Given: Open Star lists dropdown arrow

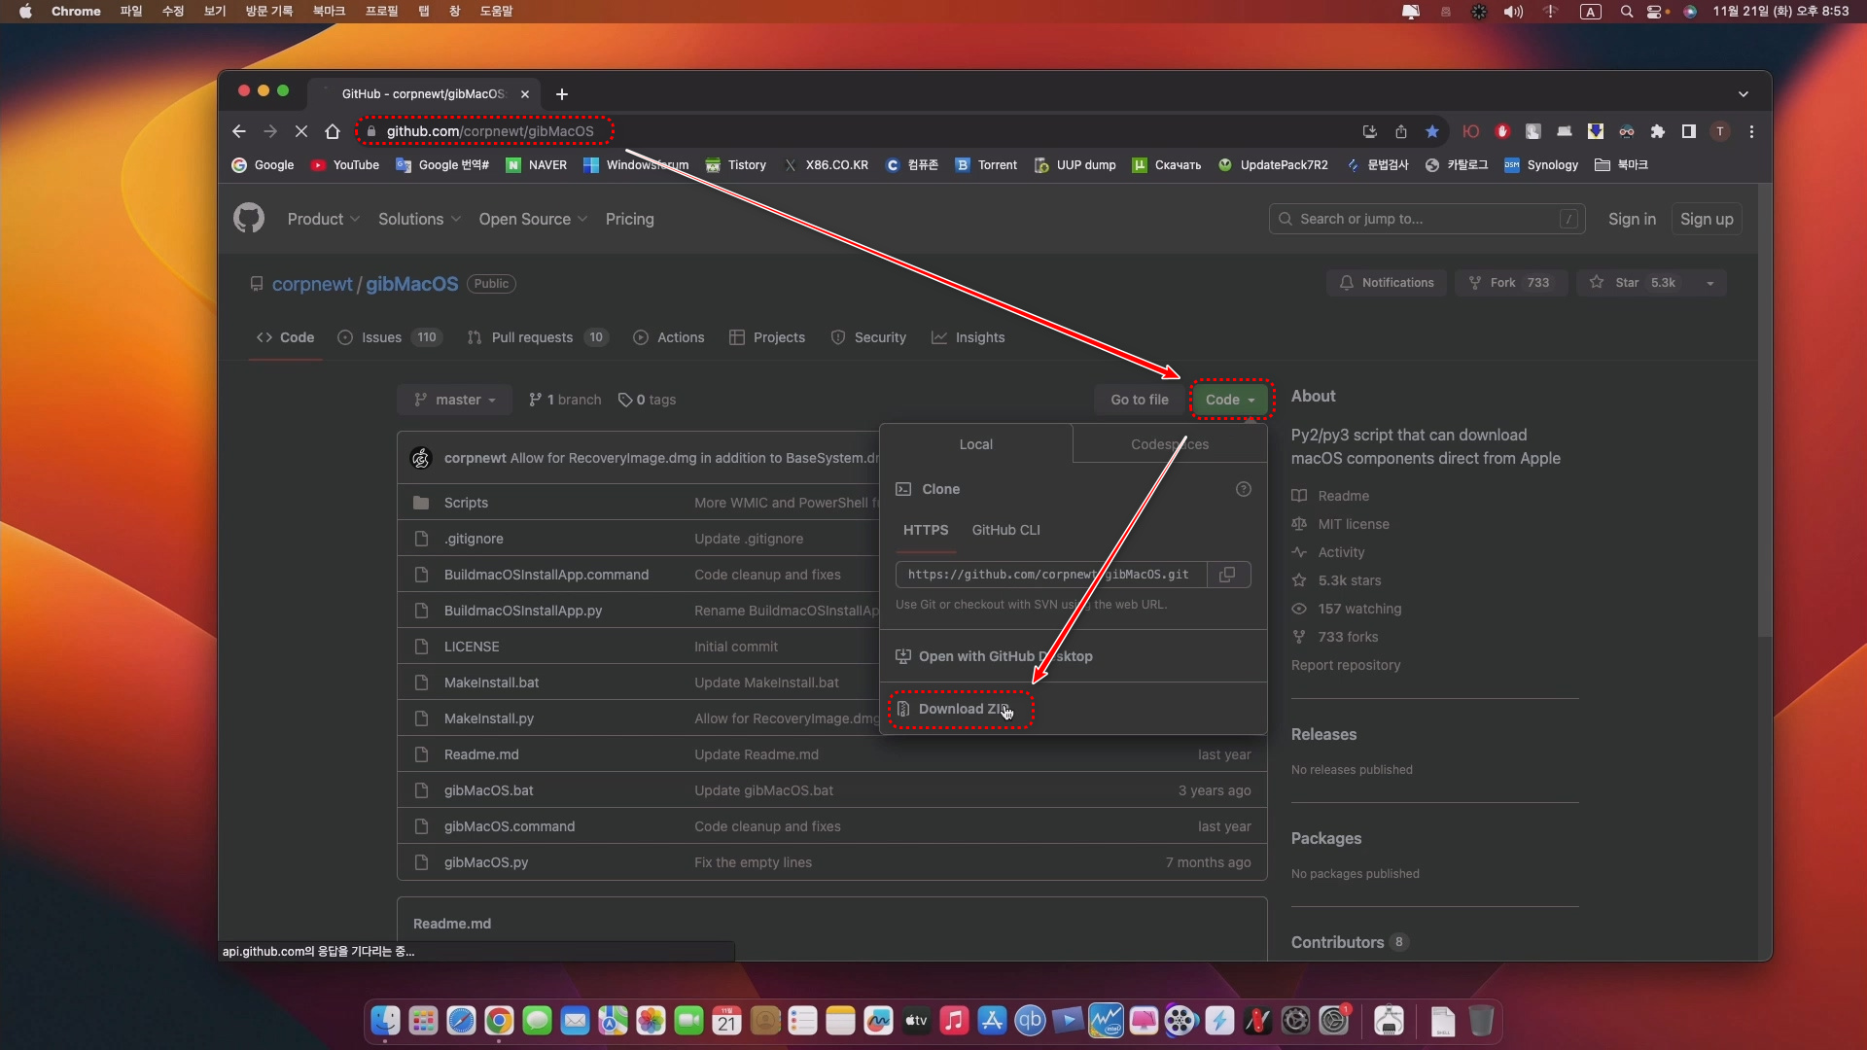Looking at the screenshot, I should [x=1710, y=283].
